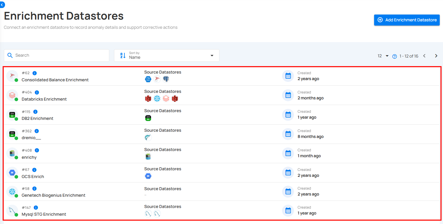Click the '1 - 12 of 16' pagination text

pos(409,56)
